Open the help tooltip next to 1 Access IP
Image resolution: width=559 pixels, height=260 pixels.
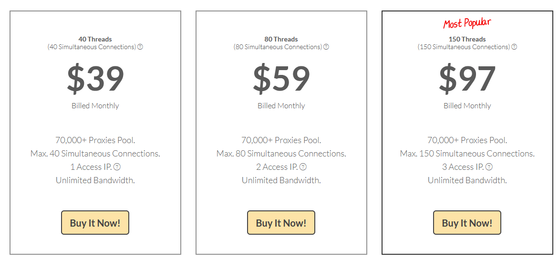(x=117, y=167)
